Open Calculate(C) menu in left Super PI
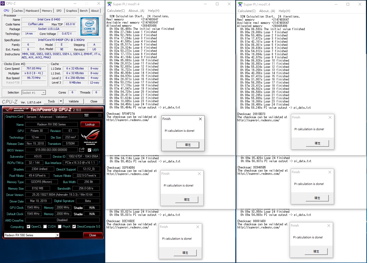Image resolution: width=367 pixels, height=263 pixels. (116, 11)
